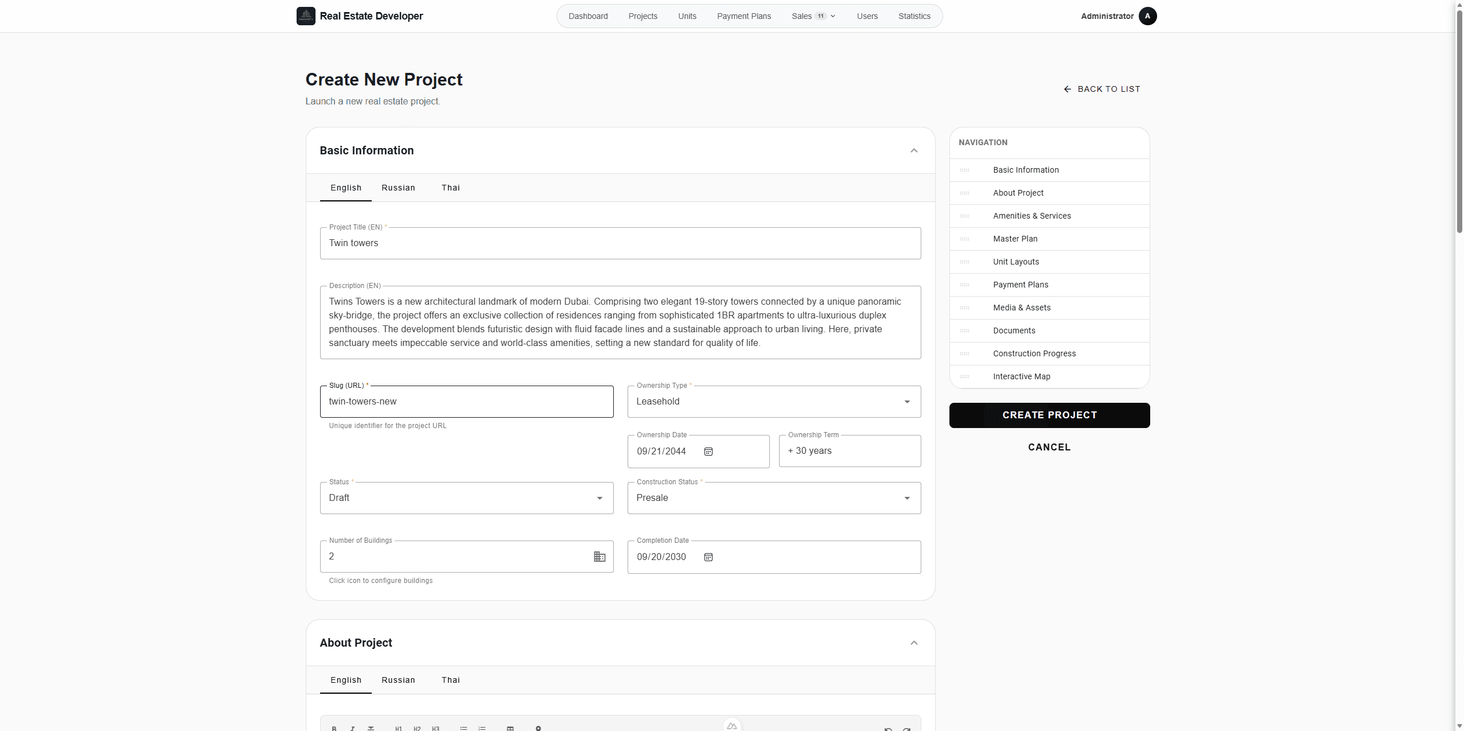Image resolution: width=1464 pixels, height=731 pixels.
Task: Collapse the Basic Information section
Action: (914, 150)
